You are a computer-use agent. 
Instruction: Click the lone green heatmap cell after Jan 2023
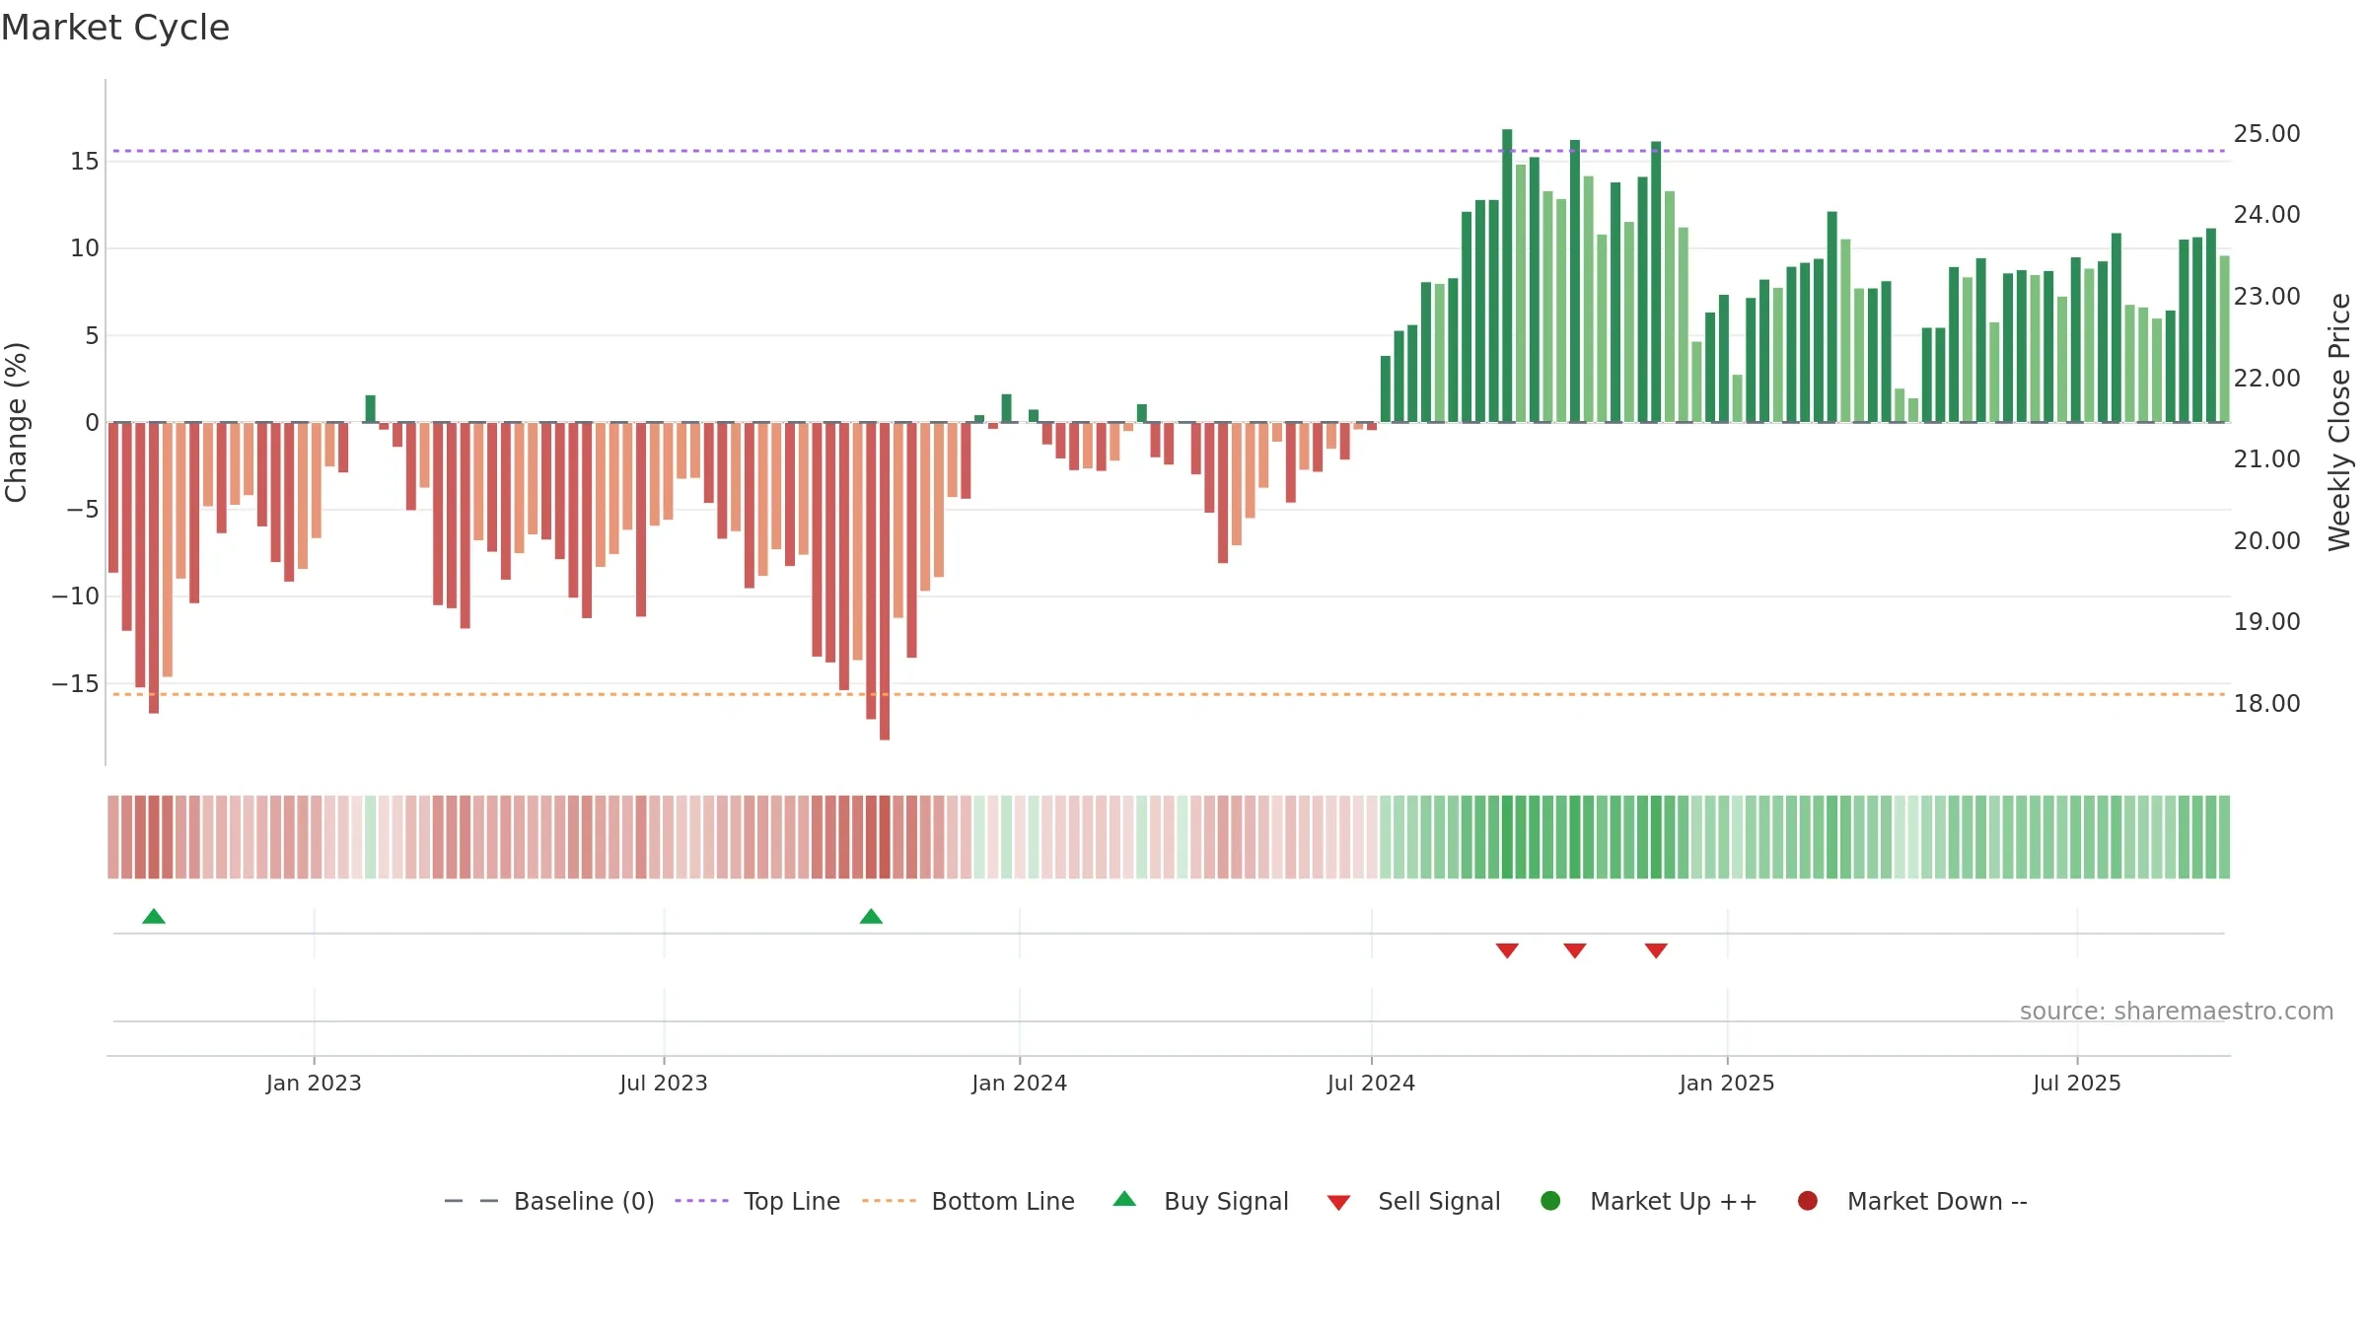click(x=371, y=836)
